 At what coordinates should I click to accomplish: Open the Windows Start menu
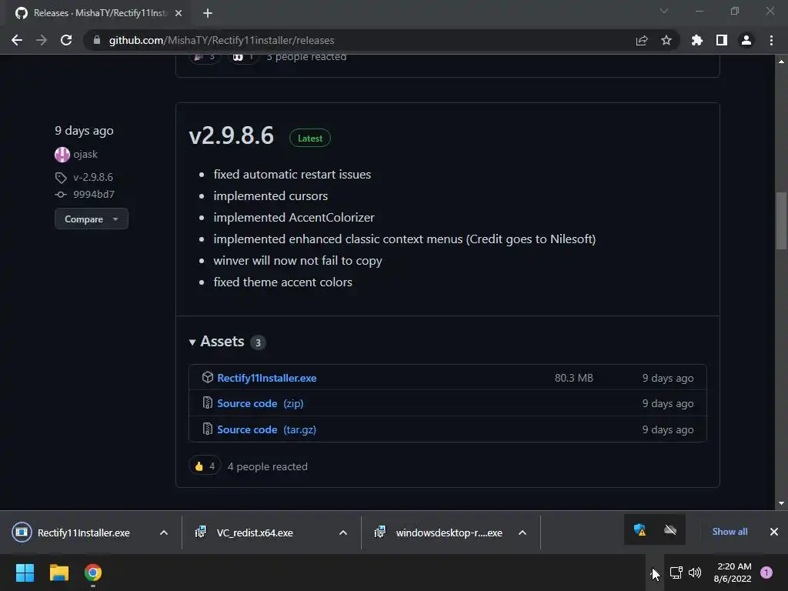(x=25, y=573)
